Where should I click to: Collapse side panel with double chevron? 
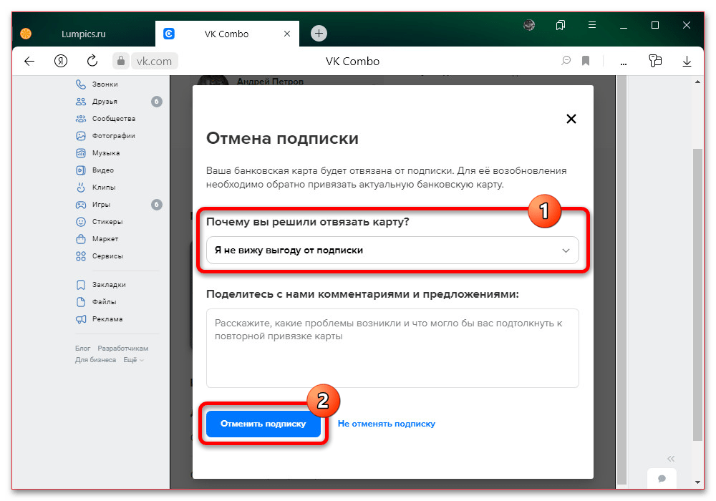pyautogui.click(x=671, y=459)
